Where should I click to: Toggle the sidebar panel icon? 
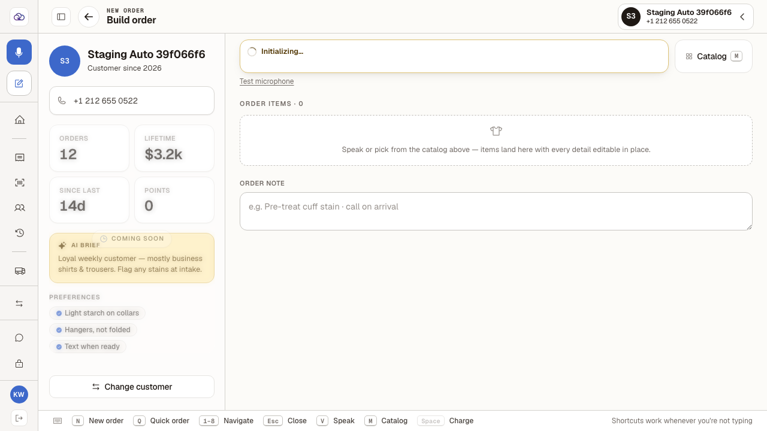tap(61, 17)
